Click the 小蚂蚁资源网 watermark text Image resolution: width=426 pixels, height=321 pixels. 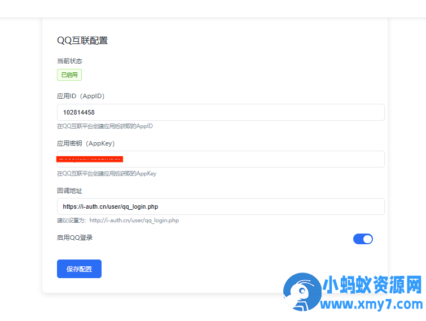coord(371,285)
